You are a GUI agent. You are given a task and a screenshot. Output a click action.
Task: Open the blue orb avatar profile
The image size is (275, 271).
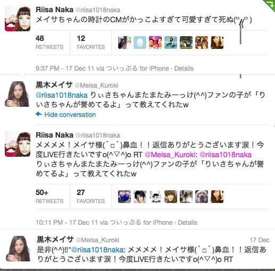[x=124, y=197]
